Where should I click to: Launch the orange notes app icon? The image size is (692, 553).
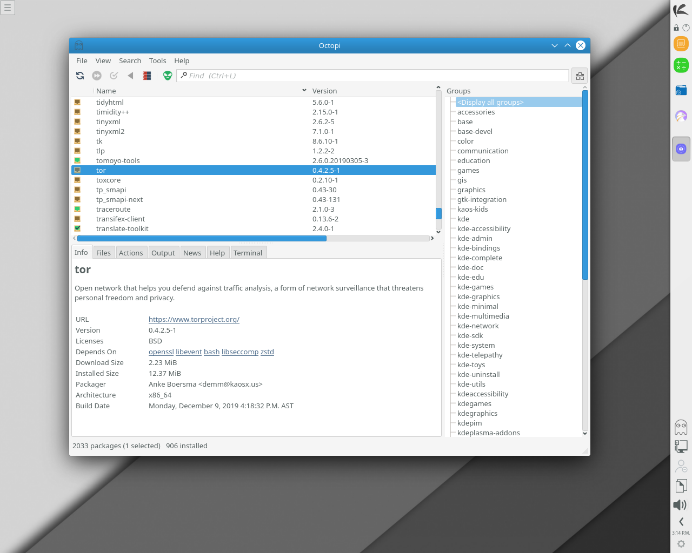tap(681, 43)
